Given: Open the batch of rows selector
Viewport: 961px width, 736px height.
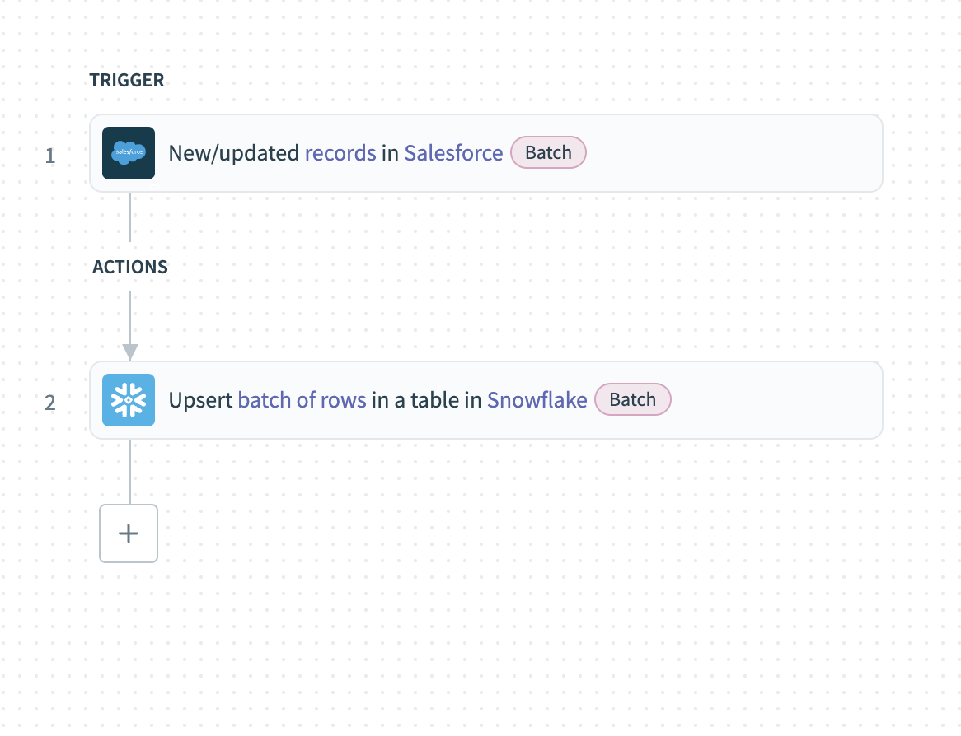Looking at the screenshot, I should pos(302,400).
